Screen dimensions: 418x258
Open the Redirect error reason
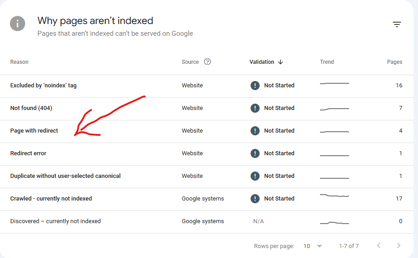28,153
